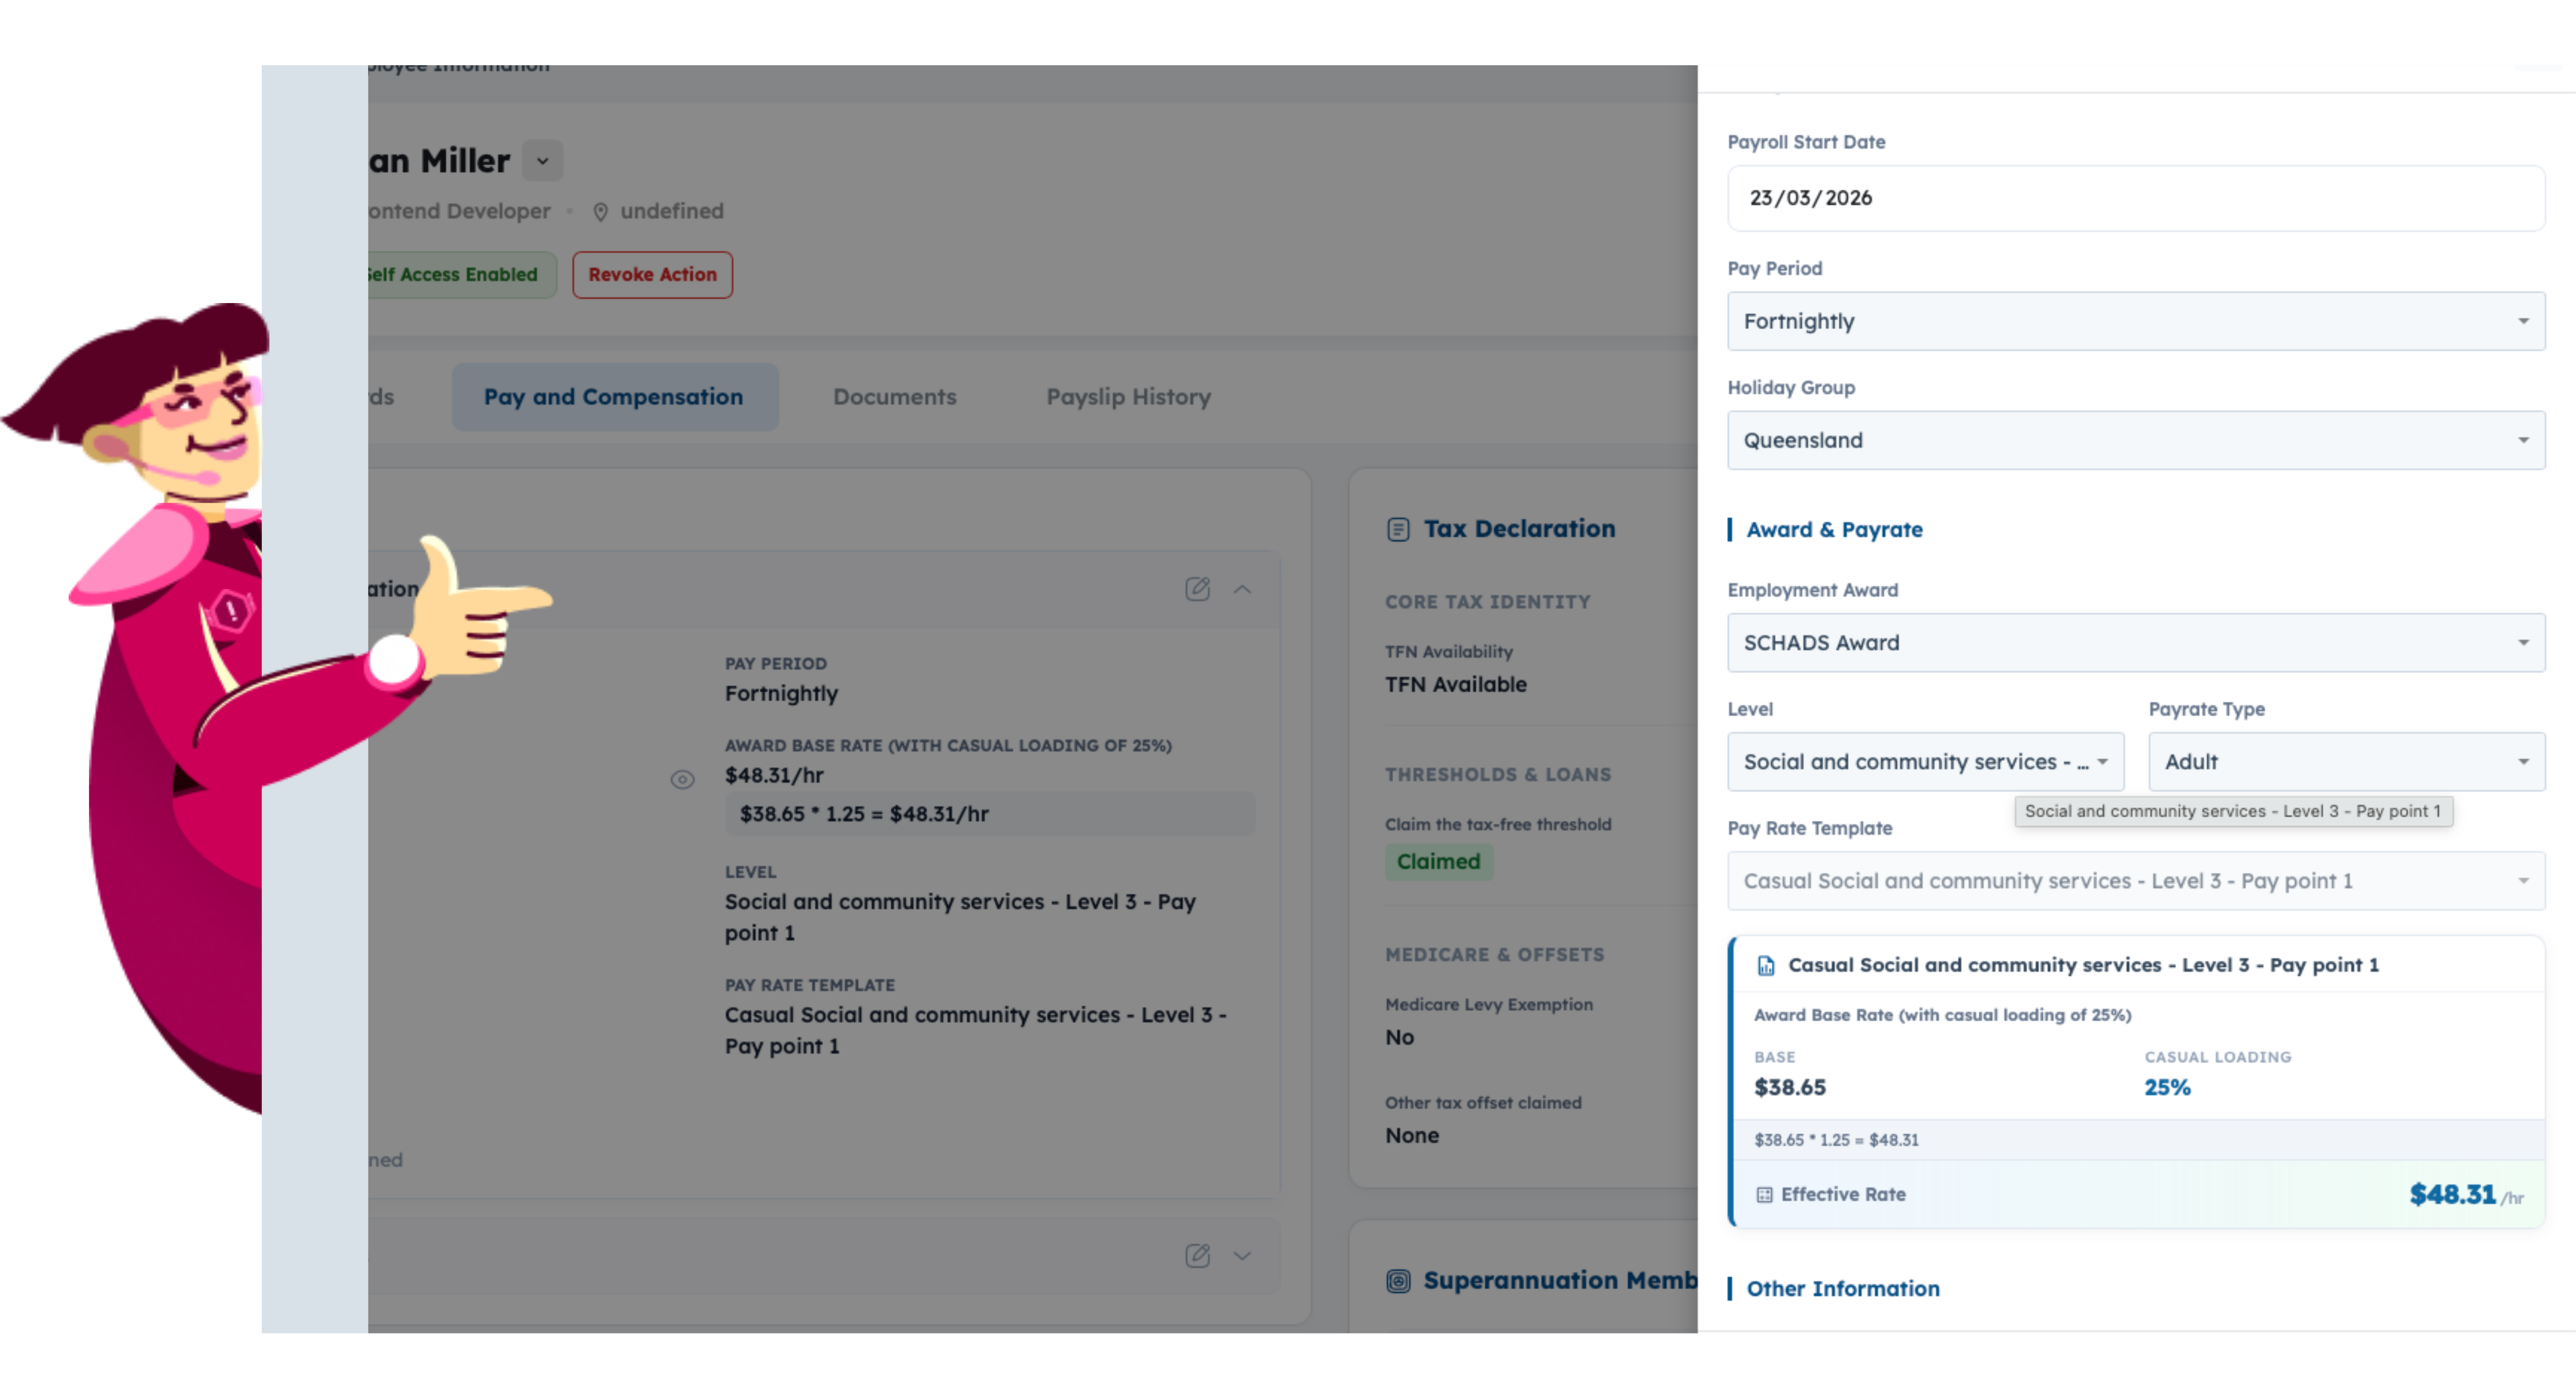Click the Other Information section heading

pos(1843,1289)
